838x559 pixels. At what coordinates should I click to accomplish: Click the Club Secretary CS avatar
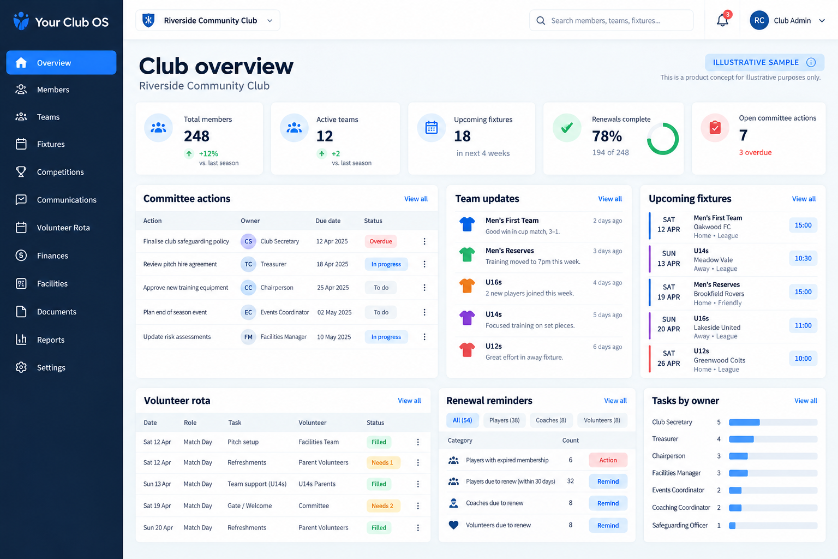248,241
